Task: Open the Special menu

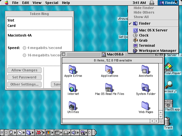Action: point(51,3)
